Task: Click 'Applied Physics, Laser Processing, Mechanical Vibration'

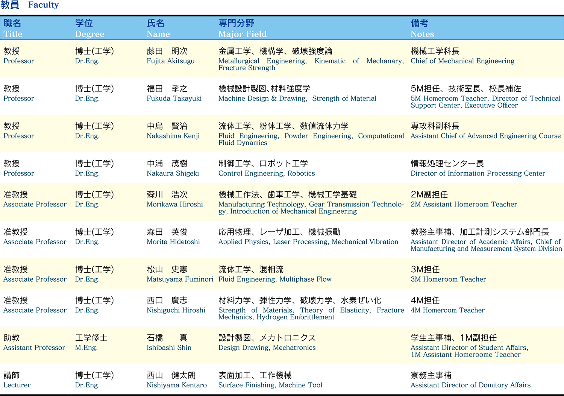Action: coord(308,242)
